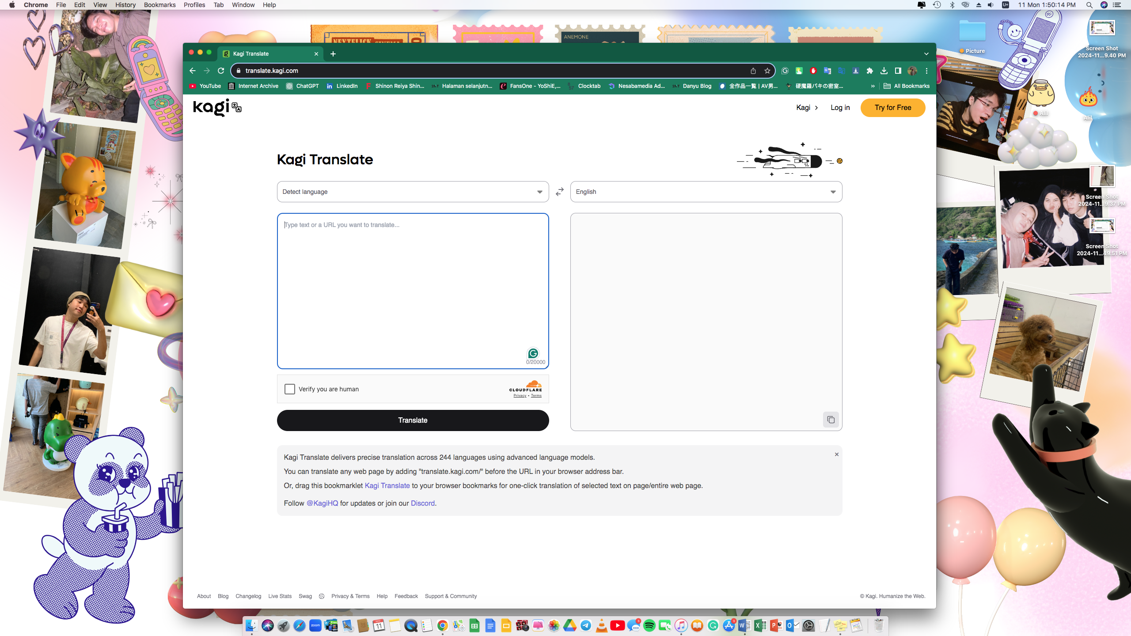1131x636 pixels.
Task: Open the All Bookmarks folder
Action: click(907, 86)
